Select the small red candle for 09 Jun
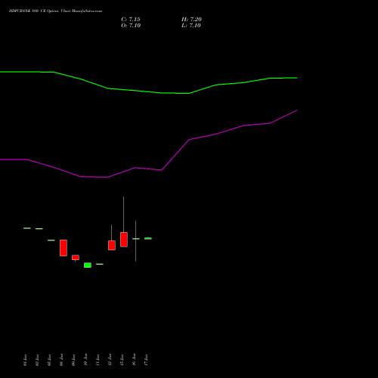Image resolution: width=378 pixels, height=378 pixels. [x=76, y=258]
